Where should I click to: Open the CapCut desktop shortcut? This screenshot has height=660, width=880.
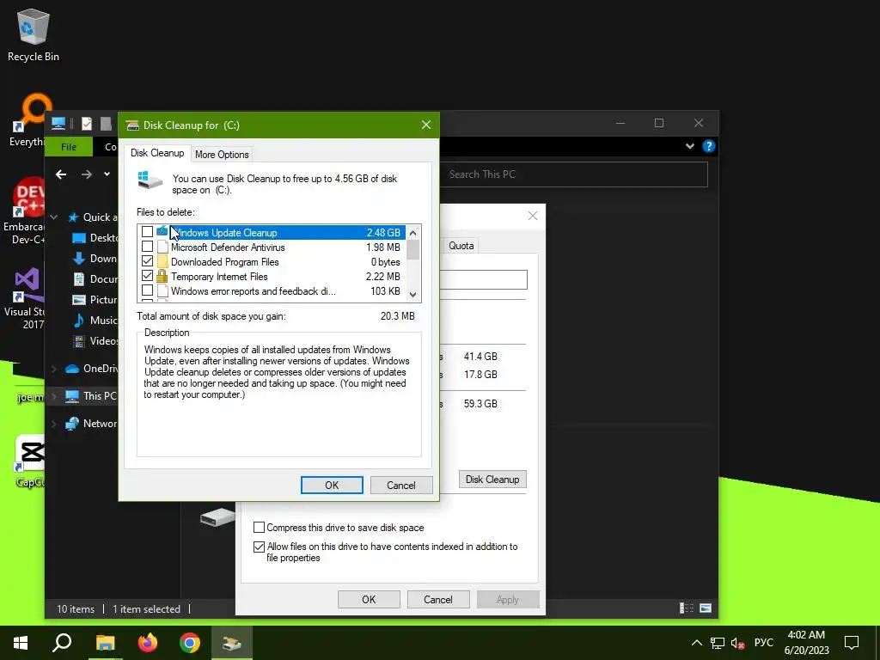click(x=30, y=461)
